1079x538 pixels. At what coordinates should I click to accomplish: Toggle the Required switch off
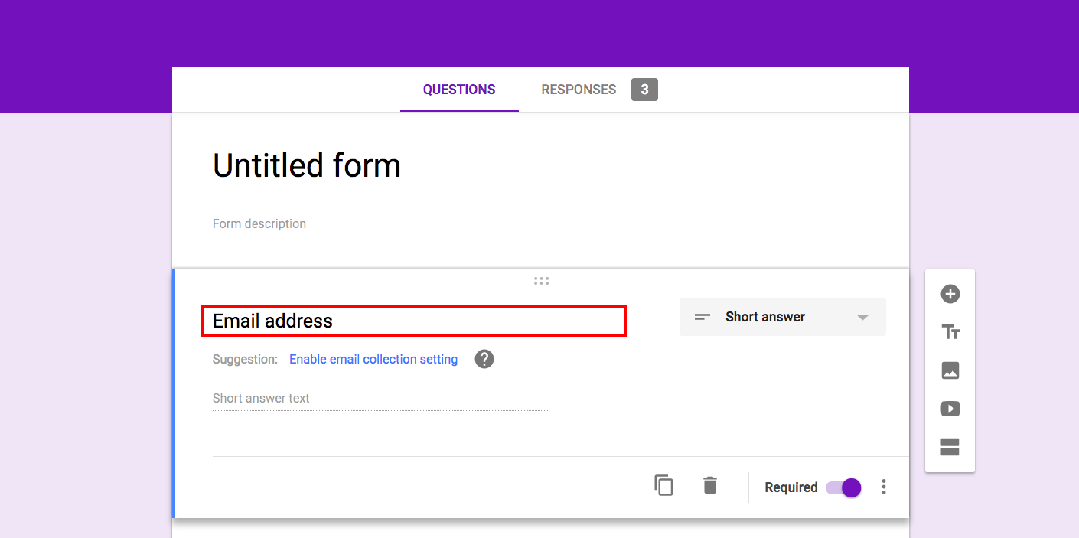(x=843, y=487)
